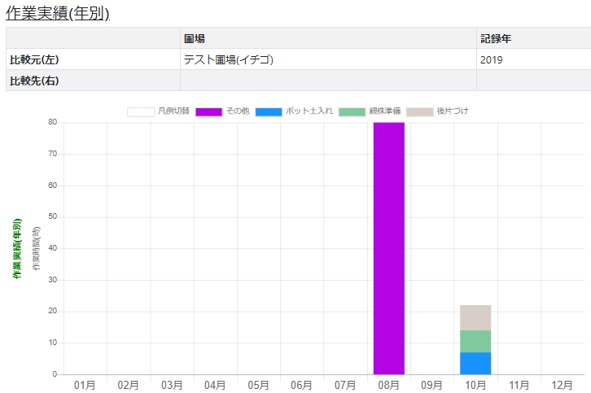The height and width of the screenshot is (393, 591).
Task: Hide the ポット土入れ series via legend
Action: pyautogui.click(x=309, y=111)
